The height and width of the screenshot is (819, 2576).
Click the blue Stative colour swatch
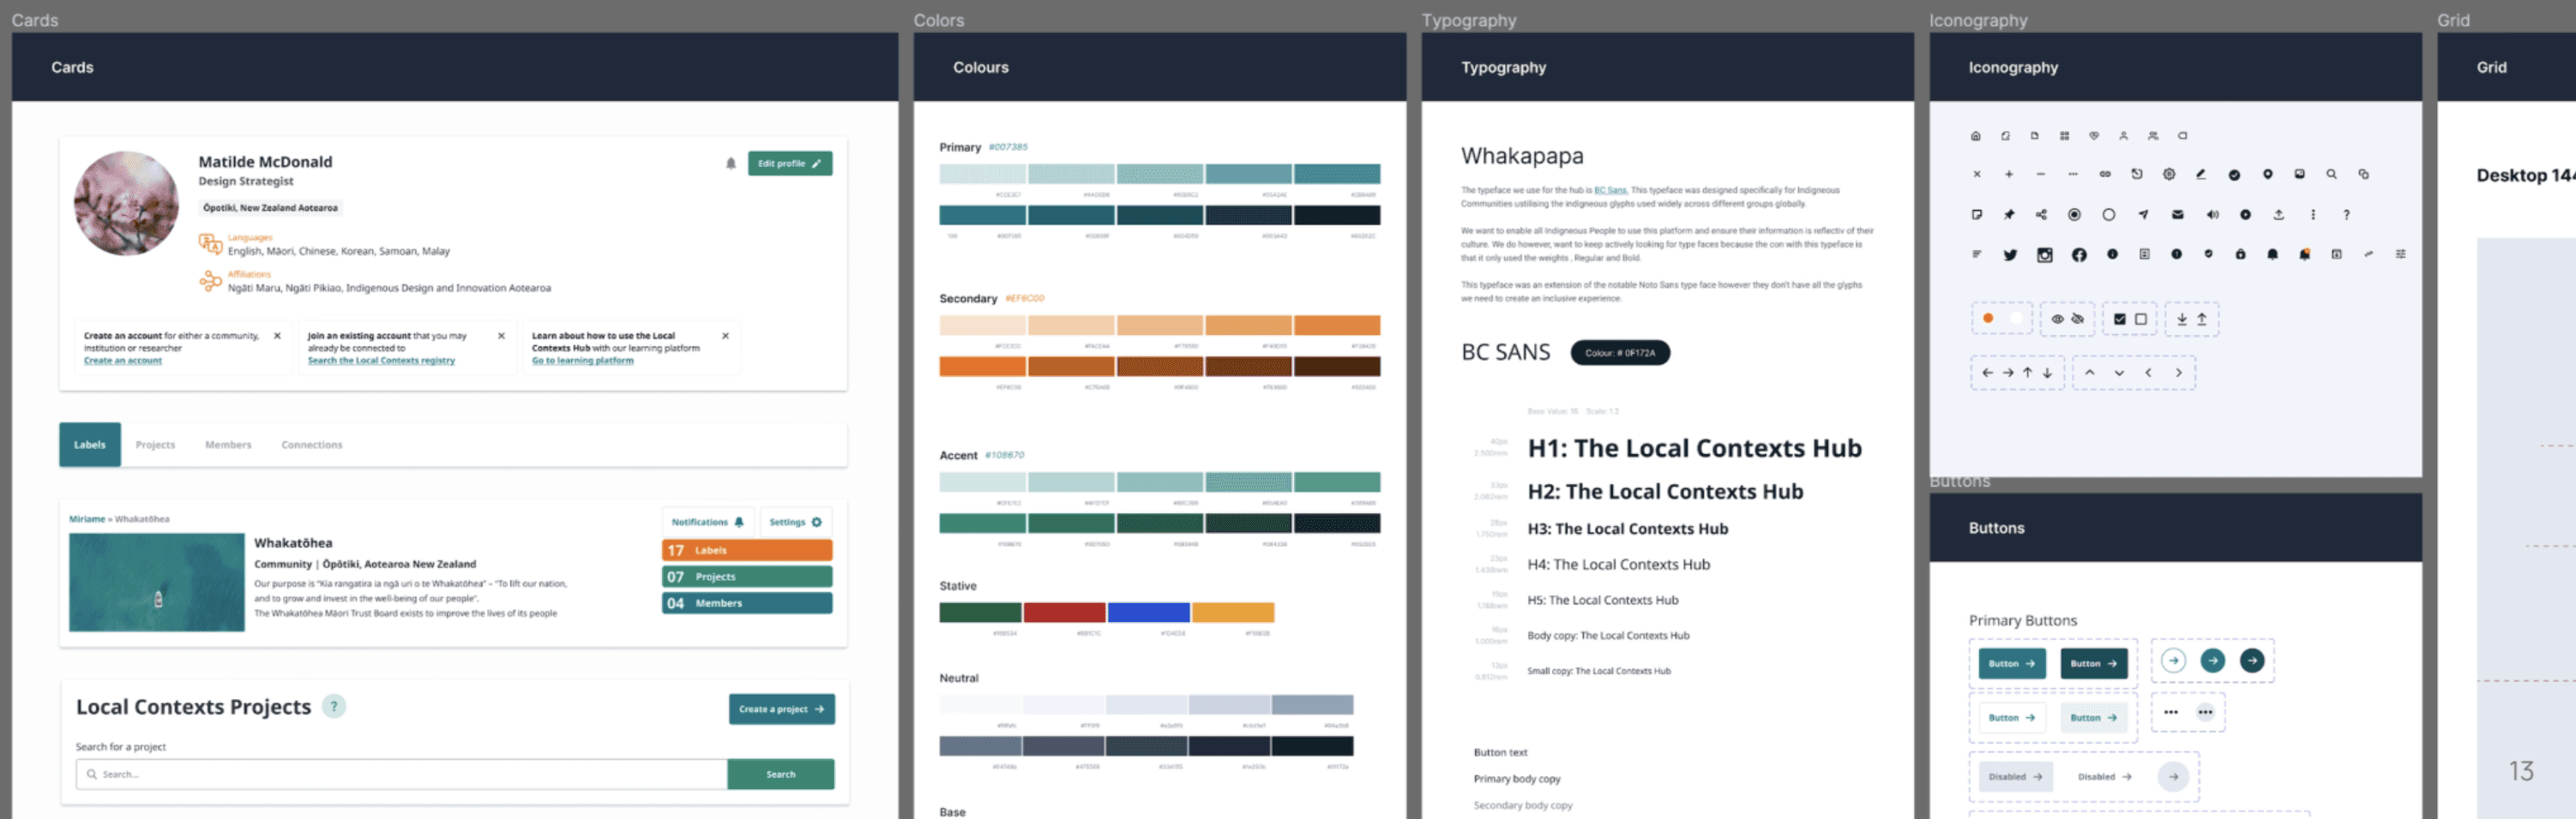pos(1148,613)
